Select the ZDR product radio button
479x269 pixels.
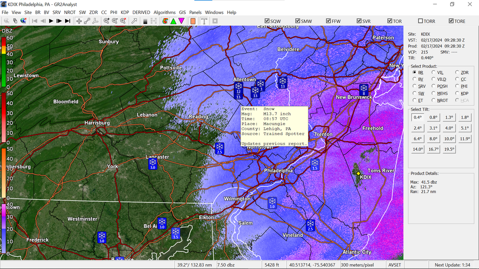coord(457,72)
